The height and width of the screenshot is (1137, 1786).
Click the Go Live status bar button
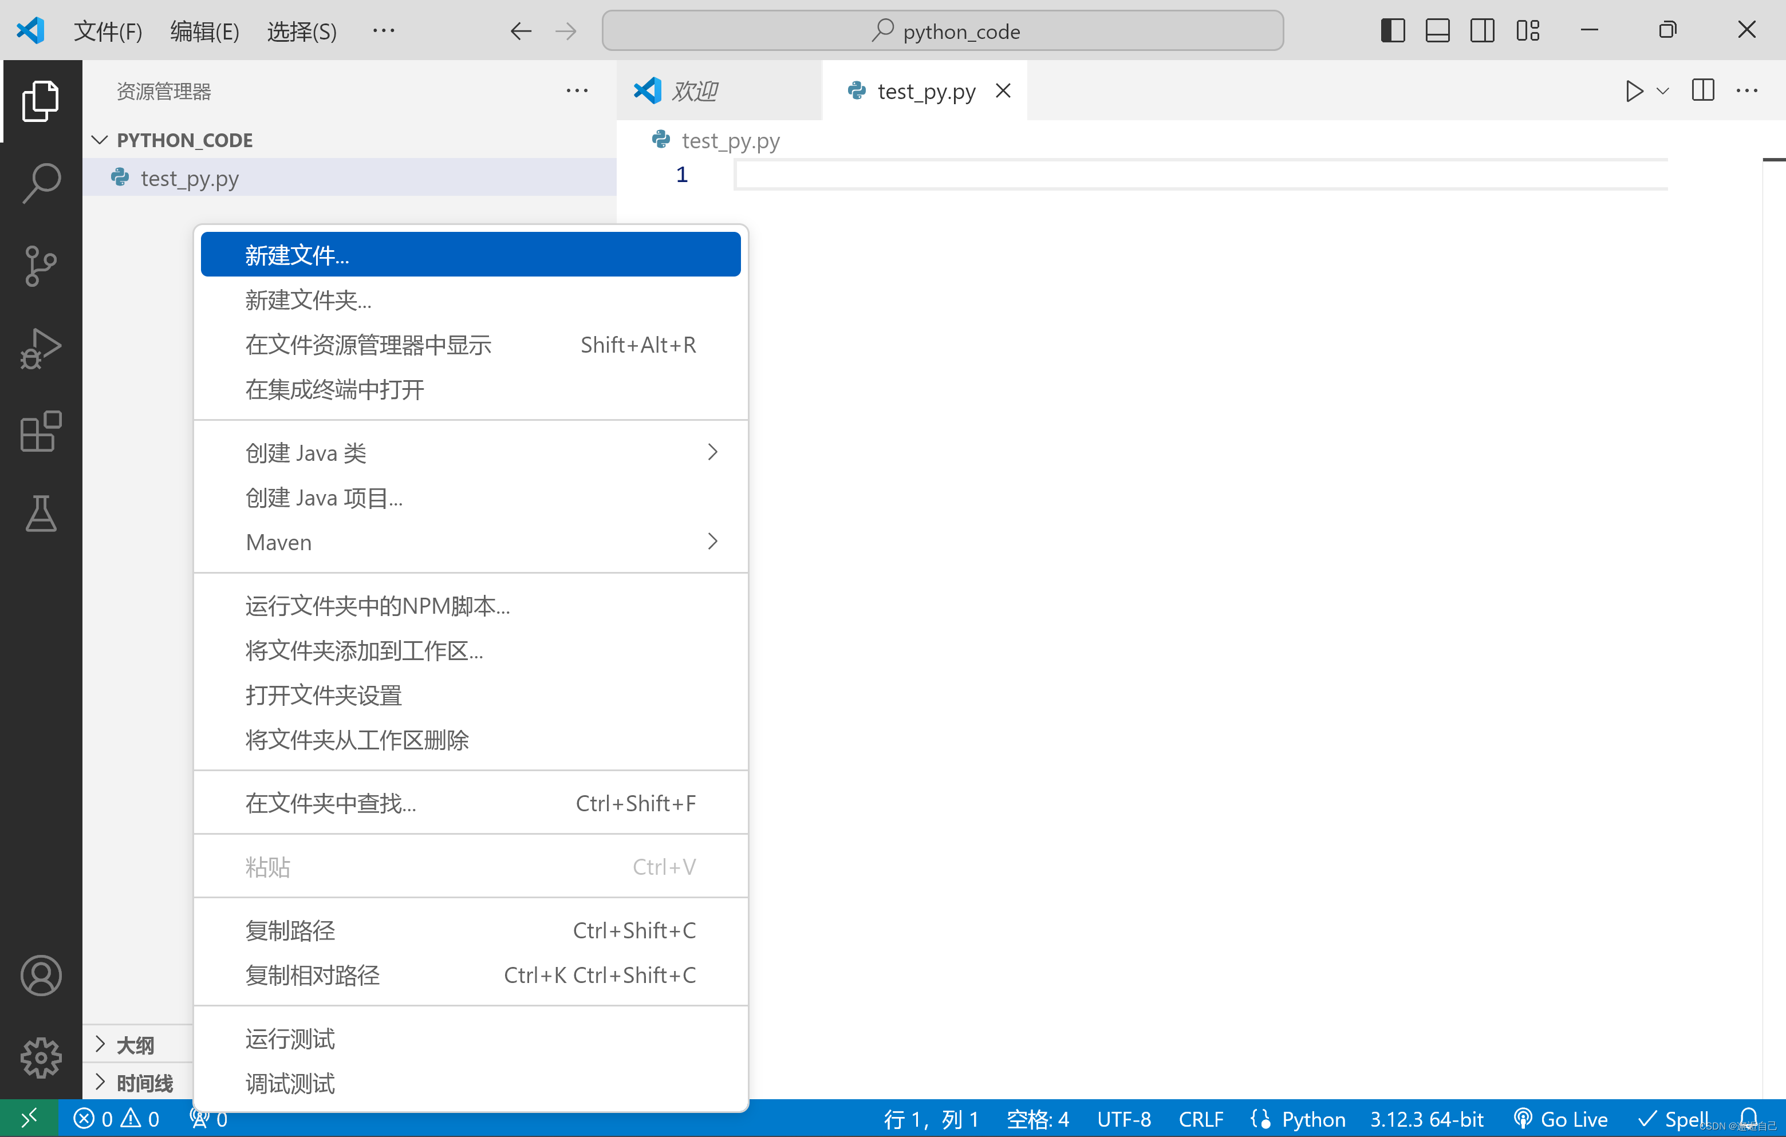click(1560, 1119)
